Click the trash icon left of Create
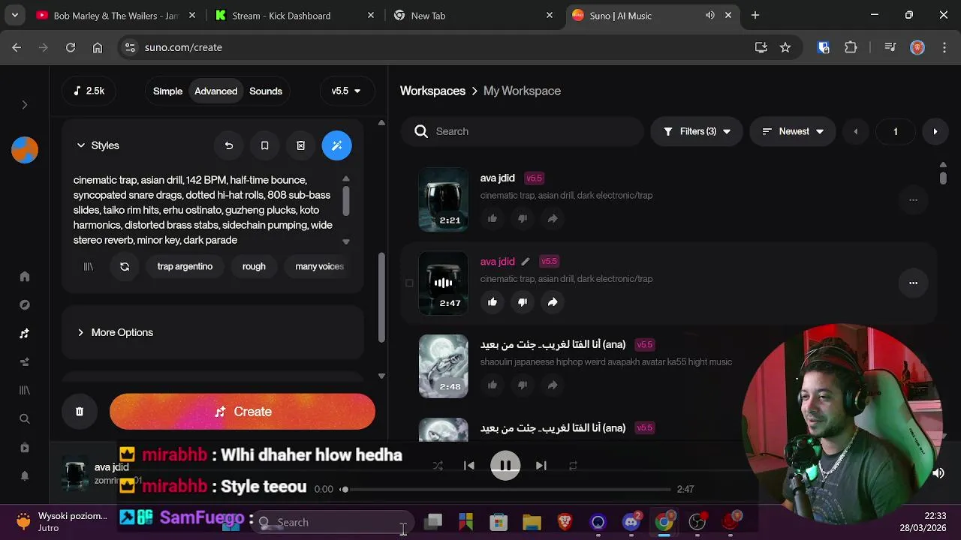The image size is (961, 540). coord(80,412)
